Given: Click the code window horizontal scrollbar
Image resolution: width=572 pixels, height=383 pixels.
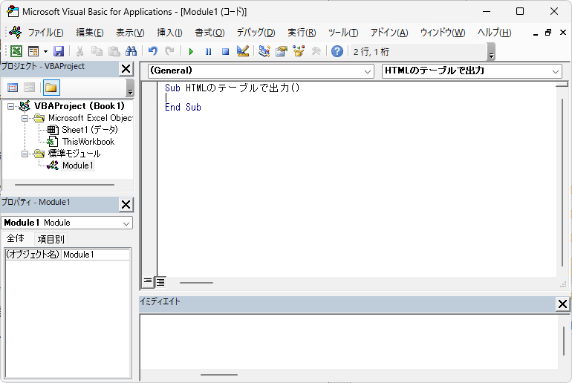Looking at the screenshot, I should (196, 283).
